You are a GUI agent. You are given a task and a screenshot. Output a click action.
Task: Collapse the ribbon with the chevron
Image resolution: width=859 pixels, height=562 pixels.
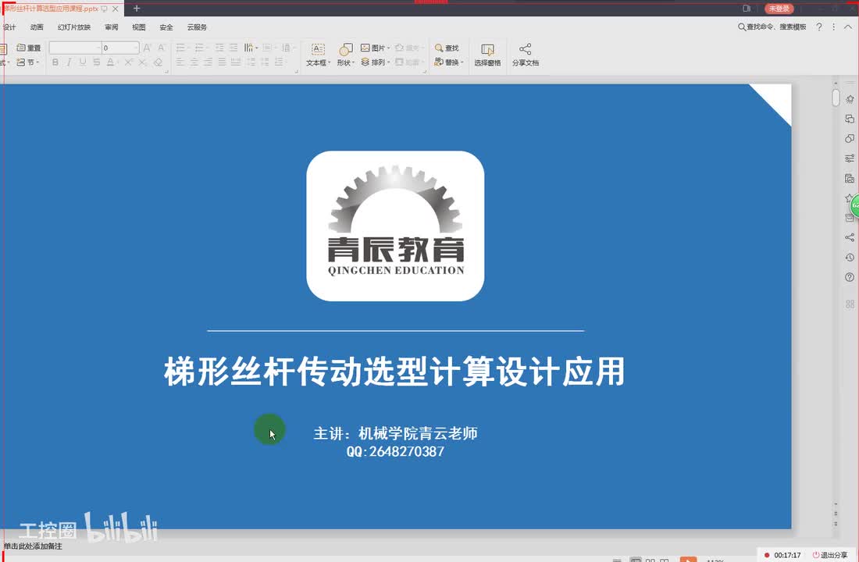847,27
